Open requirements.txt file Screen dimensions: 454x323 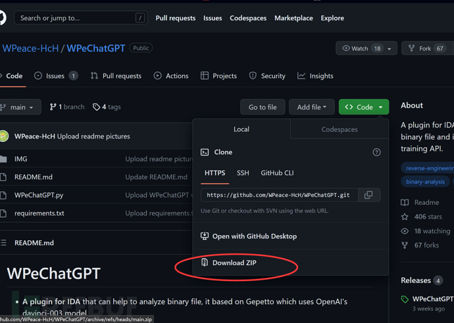coord(39,213)
